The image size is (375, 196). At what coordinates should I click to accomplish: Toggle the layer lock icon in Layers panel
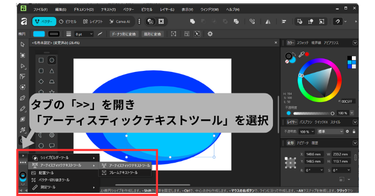point(354,132)
